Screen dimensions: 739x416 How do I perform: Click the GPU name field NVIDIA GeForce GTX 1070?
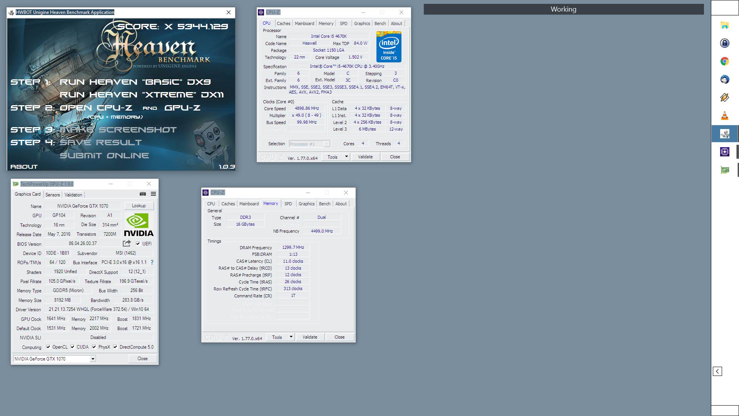tap(83, 206)
